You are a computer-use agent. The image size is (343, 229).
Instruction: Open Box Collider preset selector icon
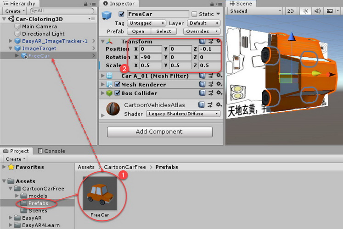tap(211, 93)
